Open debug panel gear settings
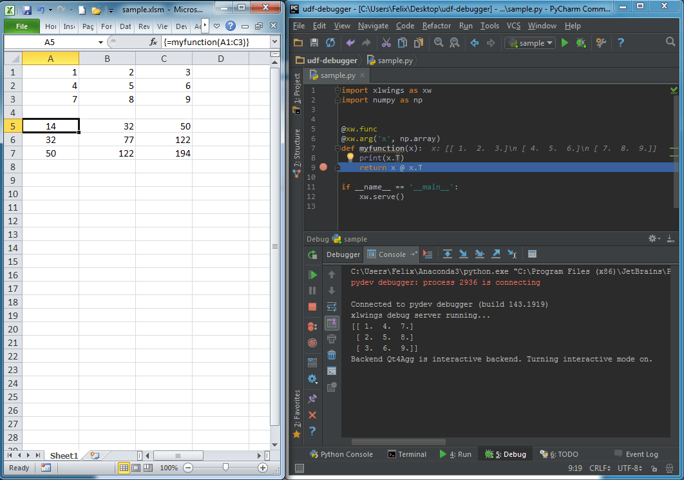This screenshot has height=480, width=684. point(654,238)
